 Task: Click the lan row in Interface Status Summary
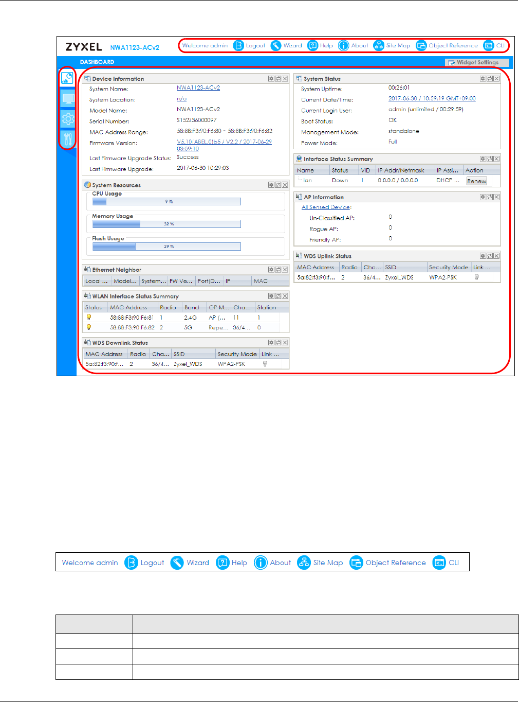click(x=393, y=181)
